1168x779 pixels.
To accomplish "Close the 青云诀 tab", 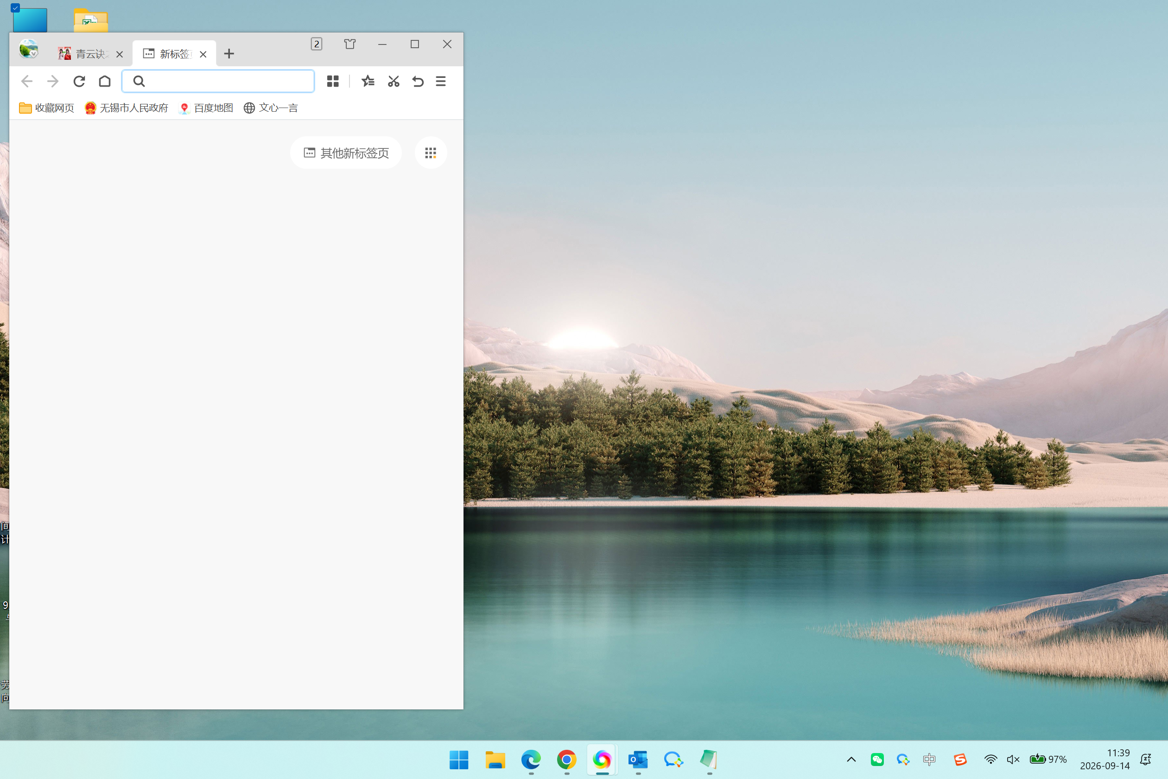I will (120, 54).
